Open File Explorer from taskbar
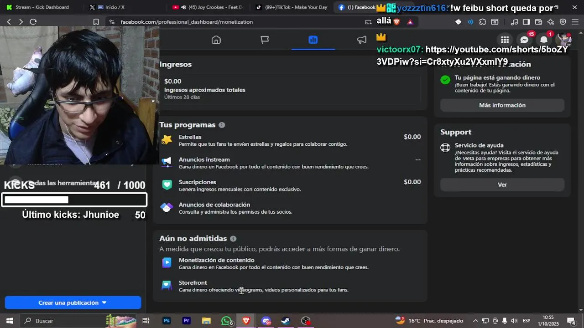The height and width of the screenshot is (328, 584). click(x=206, y=321)
